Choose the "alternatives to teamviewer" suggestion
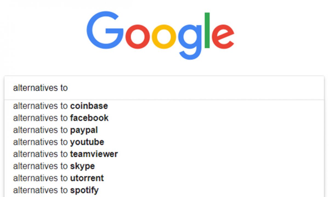Viewport: 329px width, 197px height. tap(65, 154)
